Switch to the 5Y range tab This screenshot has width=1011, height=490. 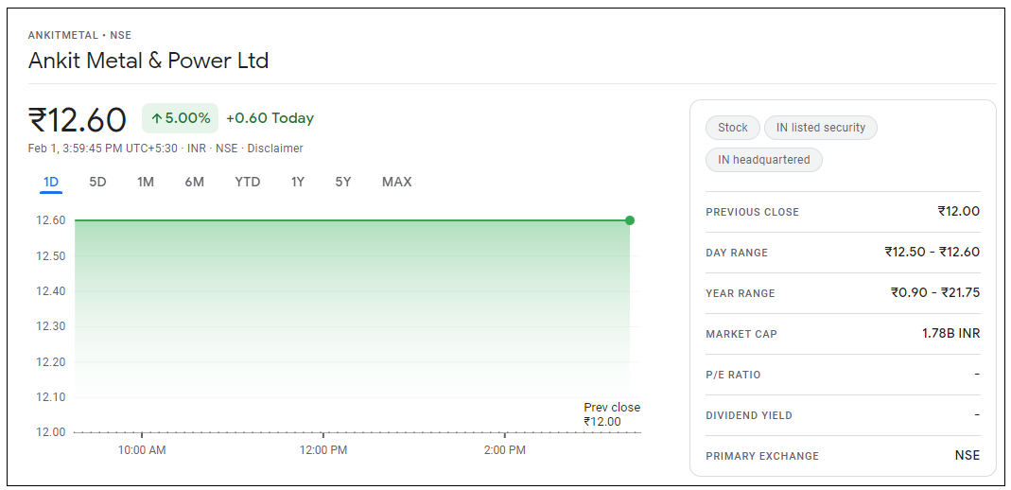[342, 182]
